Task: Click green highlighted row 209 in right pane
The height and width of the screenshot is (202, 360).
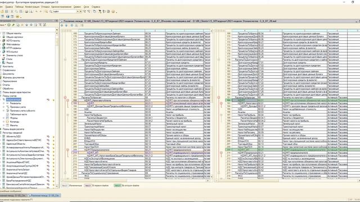Action: pyautogui.click(x=292, y=150)
